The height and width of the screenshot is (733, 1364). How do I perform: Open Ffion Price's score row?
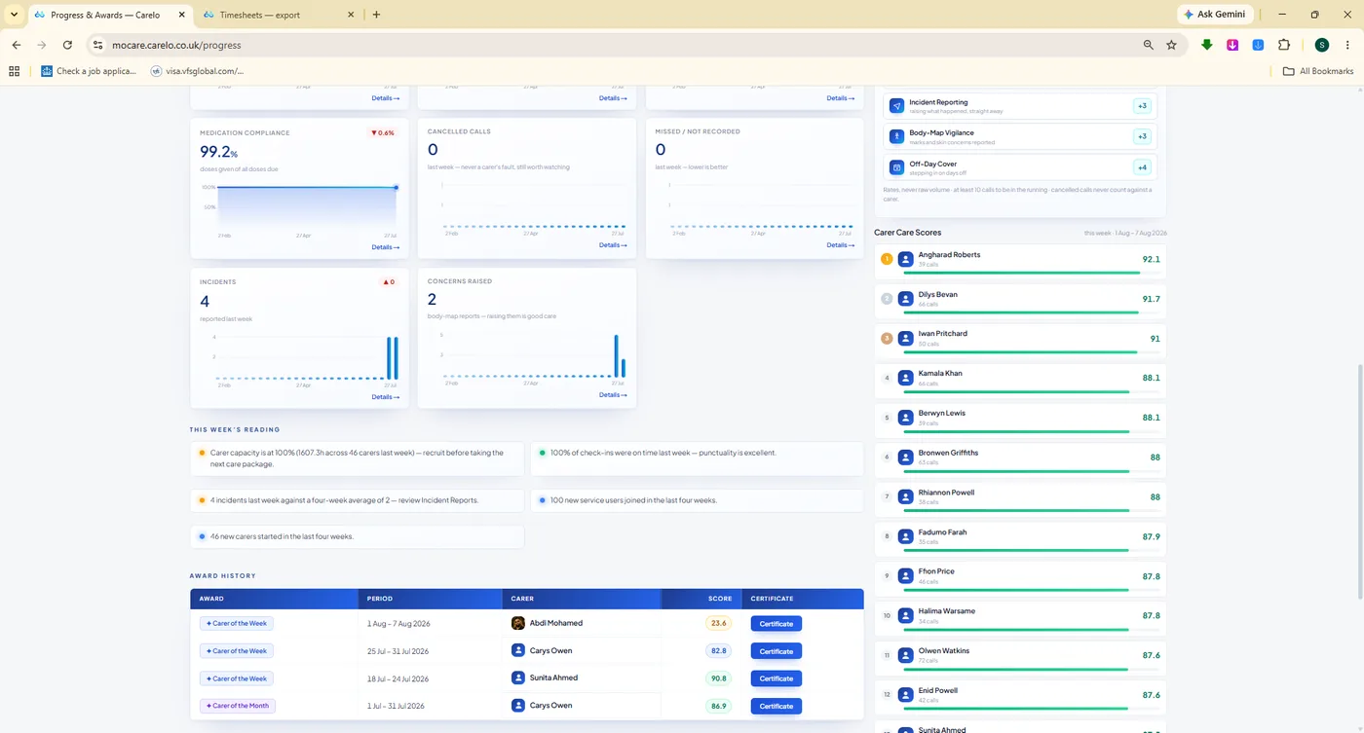[x=1020, y=581]
